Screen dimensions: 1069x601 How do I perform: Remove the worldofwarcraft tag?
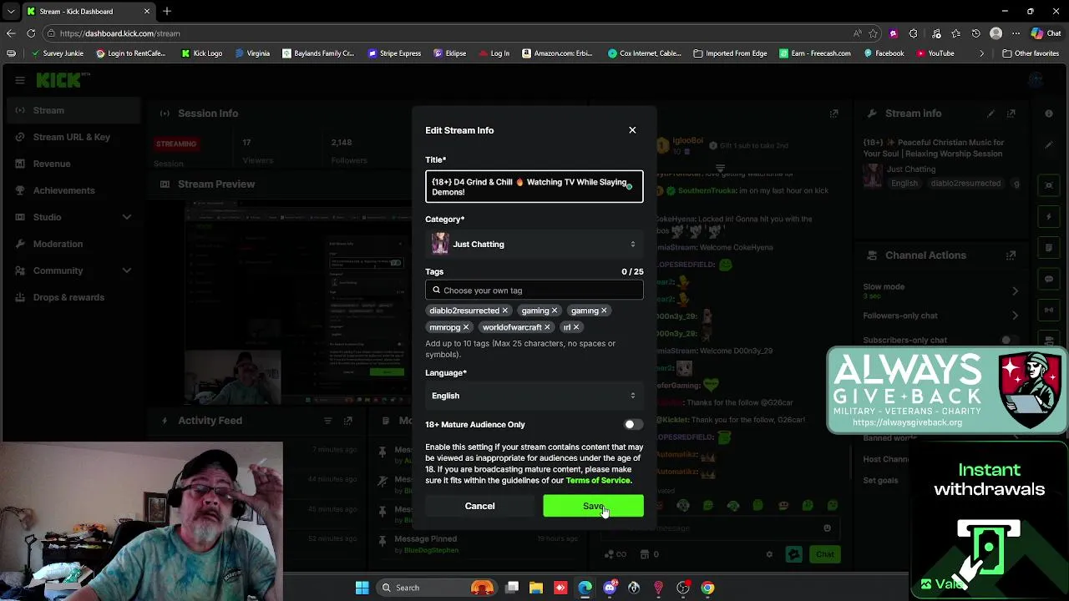click(547, 327)
